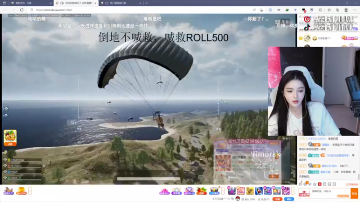Send the fruit basket 点菜 gift
This screenshot has height=202, width=360.
[201, 191]
